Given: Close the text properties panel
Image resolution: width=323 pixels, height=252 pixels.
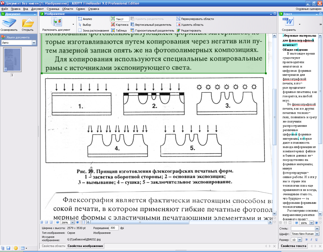Looking at the screenshot, I should 320,246.
